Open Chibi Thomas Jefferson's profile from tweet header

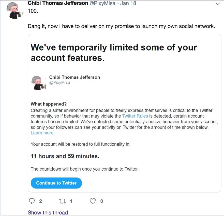click(58, 3)
